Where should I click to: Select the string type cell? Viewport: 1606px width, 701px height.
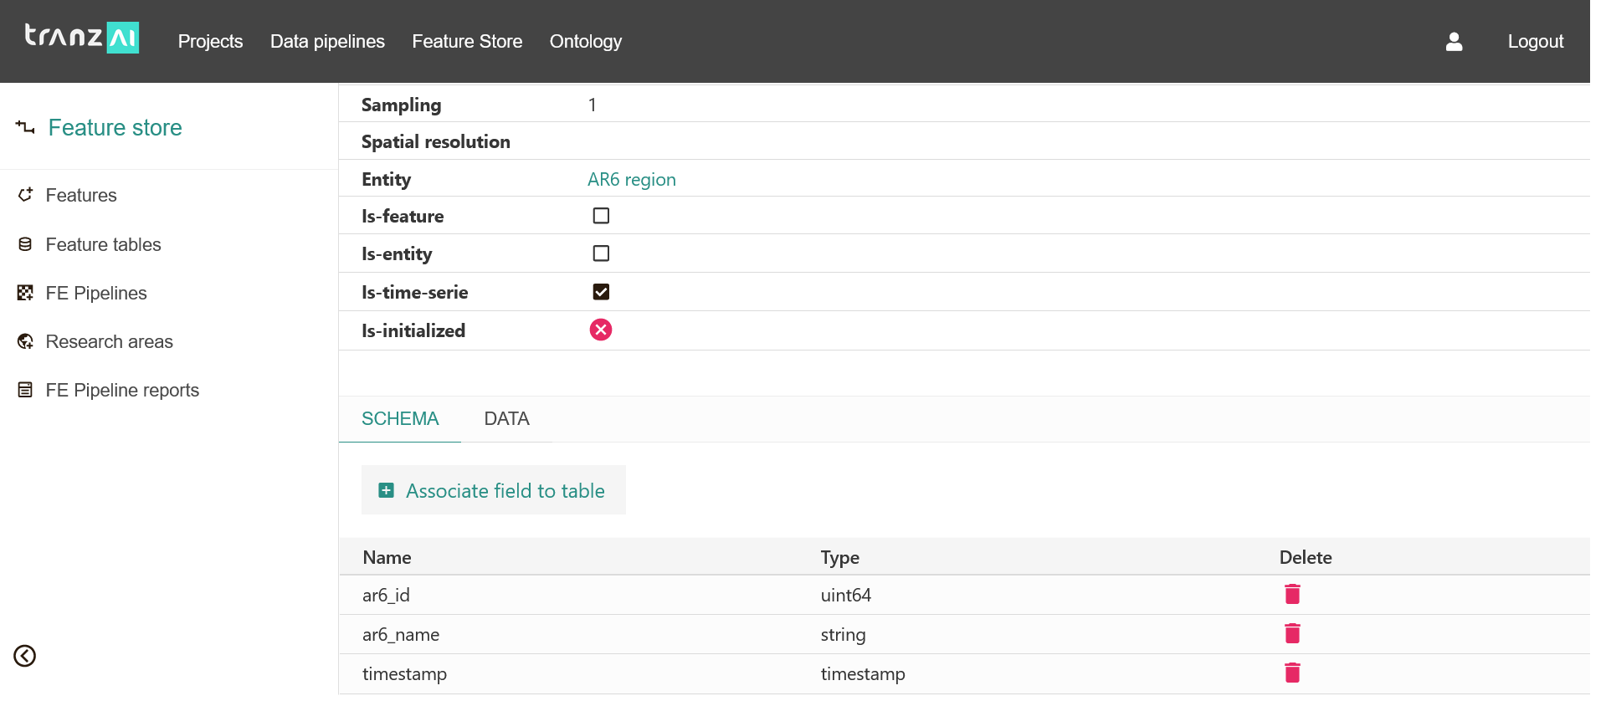click(x=844, y=634)
